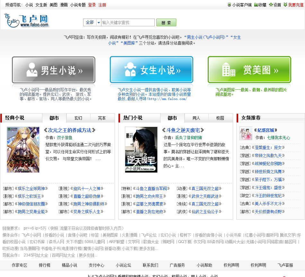Select 女生版 in top navigation

[41, 5]
